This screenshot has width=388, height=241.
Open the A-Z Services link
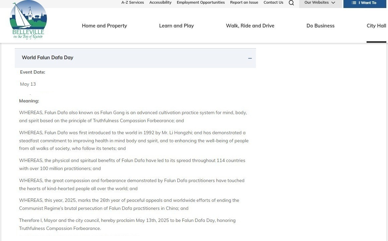click(132, 3)
